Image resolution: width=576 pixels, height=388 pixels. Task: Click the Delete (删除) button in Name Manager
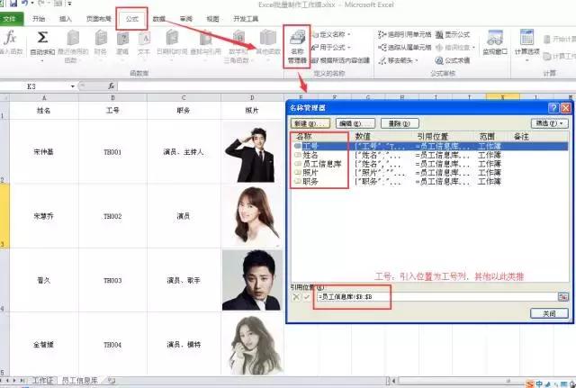tap(400, 123)
